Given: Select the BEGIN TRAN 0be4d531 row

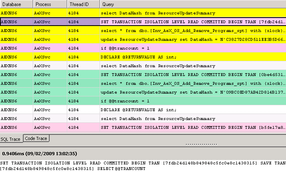Looking at the screenshot, I should (192, 74).
